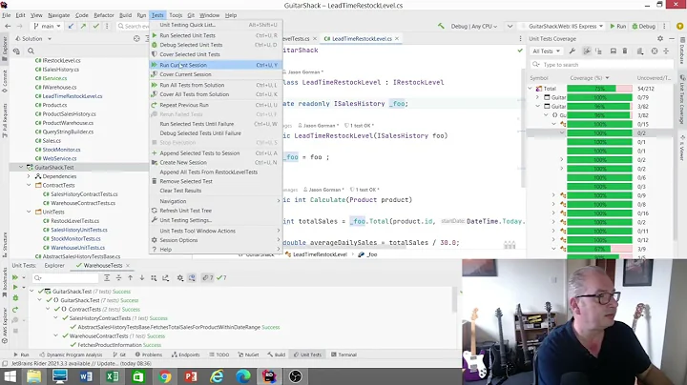This screenshot has width=687, height=385.
Task: Go to next test with down arrow
Action: click(142, 278)
